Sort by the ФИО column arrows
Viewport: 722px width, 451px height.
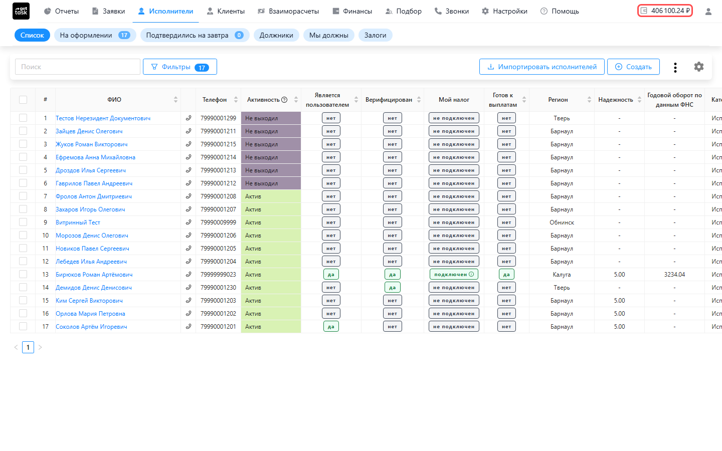pos(175,100)
